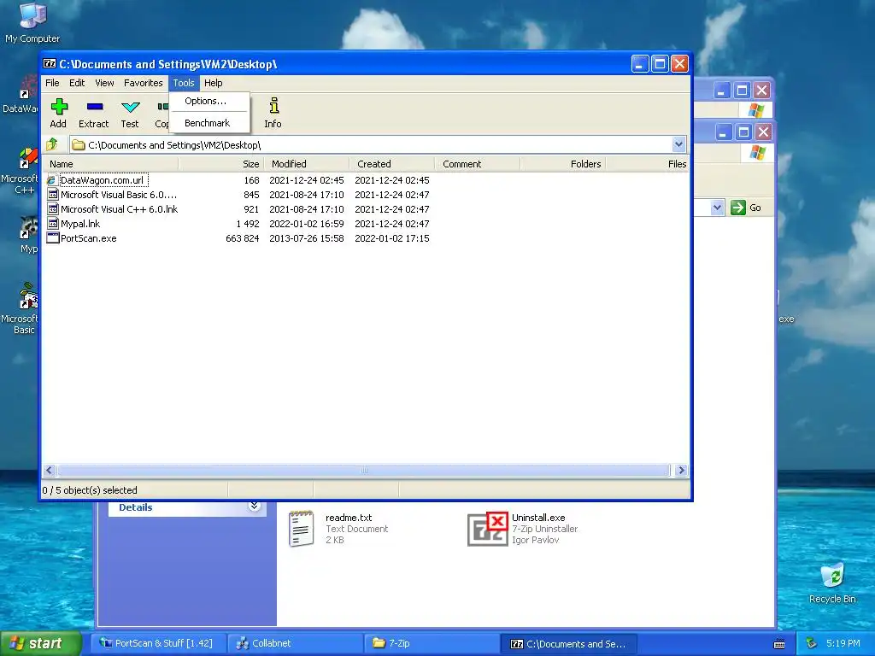This screenshot has width=875, height=656.
Task: Open the Favorites menu
Action: coord(144,83)
